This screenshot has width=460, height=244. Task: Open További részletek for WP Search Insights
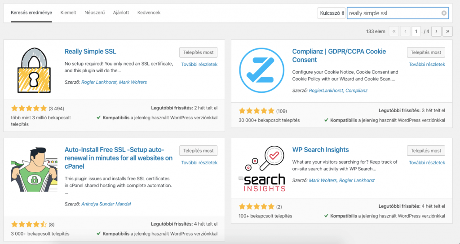(x=427, y=162)
